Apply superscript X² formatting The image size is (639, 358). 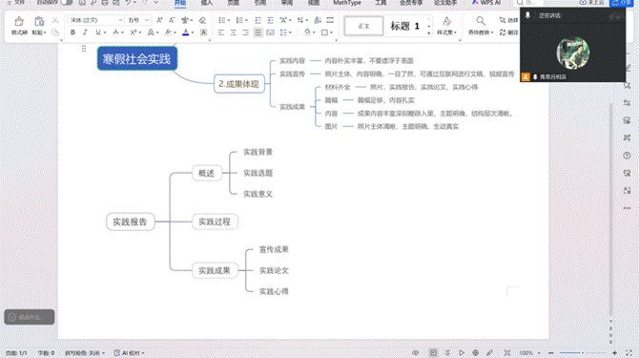coord(134,32)
